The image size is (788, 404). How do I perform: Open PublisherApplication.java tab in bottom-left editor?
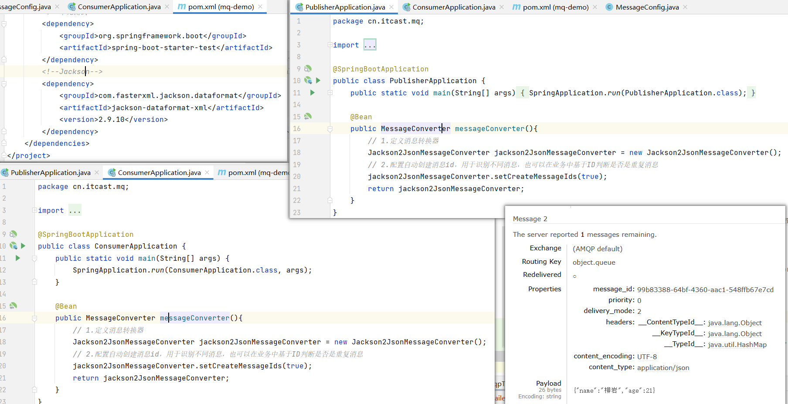(51, 172)
